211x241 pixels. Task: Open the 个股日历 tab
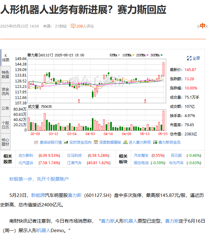(x=5, y=125)
